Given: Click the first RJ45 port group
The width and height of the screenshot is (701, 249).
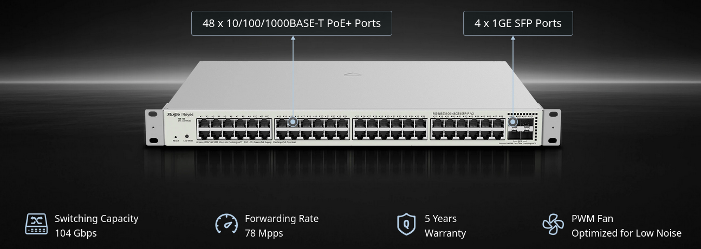Looking at the screenshot, I should pos(234,129).
